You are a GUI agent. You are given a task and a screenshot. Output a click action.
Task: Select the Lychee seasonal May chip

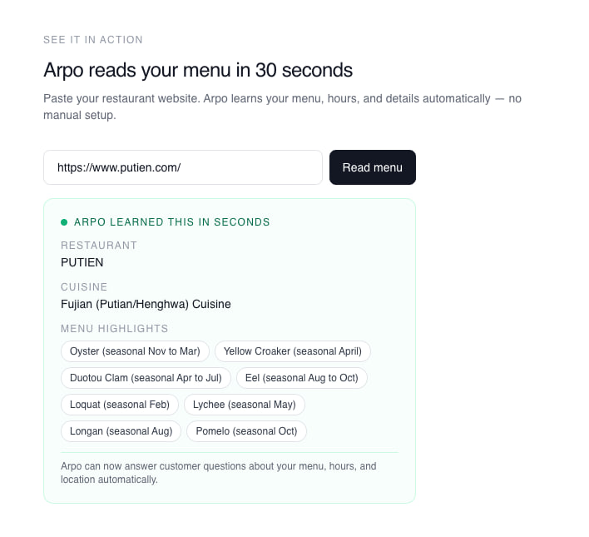[x=244, y=405]
